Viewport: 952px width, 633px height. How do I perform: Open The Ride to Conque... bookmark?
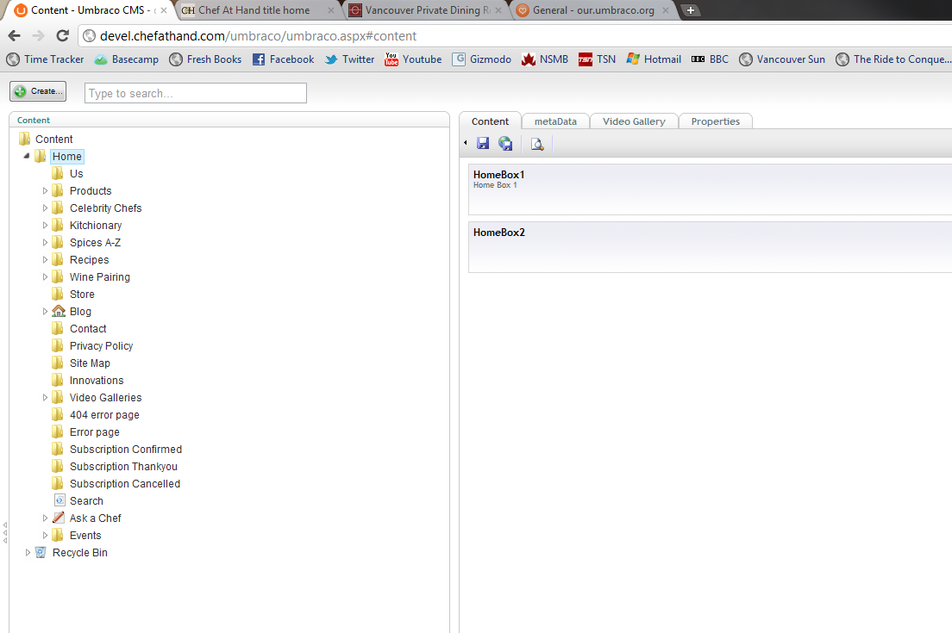tap(893, 59)
